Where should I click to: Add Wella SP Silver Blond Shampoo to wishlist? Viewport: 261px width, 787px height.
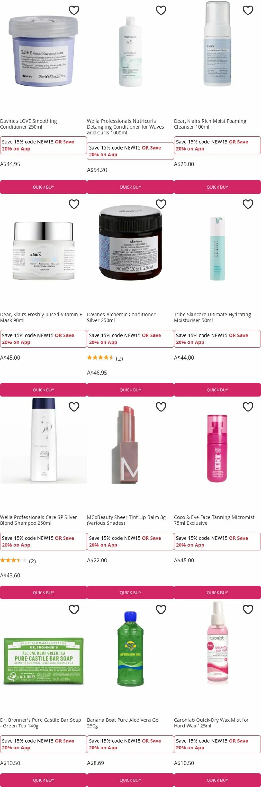(74, 407)
